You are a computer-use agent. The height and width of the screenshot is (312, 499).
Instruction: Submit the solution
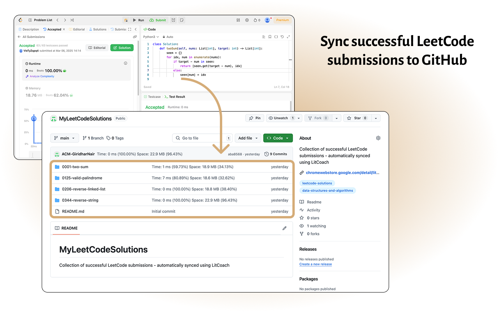click(x=158, y=20)
